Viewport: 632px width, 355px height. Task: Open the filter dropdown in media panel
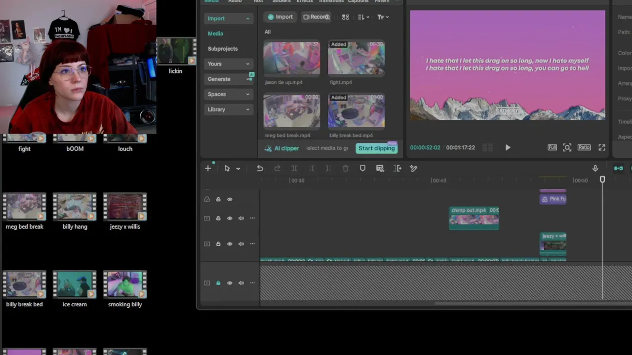click(x=383, y=17)
